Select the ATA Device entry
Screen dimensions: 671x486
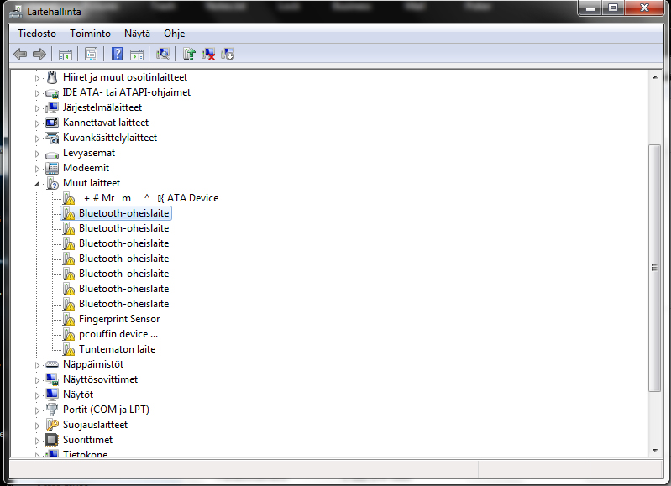(x=151, y=198)
